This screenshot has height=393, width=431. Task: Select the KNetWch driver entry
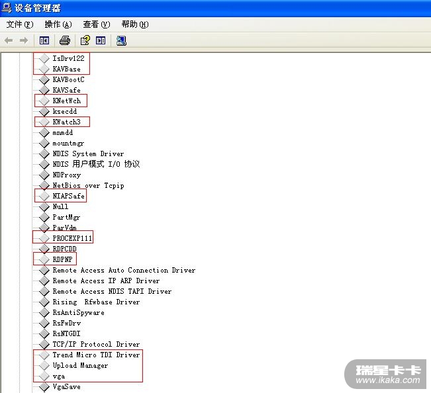67,101
